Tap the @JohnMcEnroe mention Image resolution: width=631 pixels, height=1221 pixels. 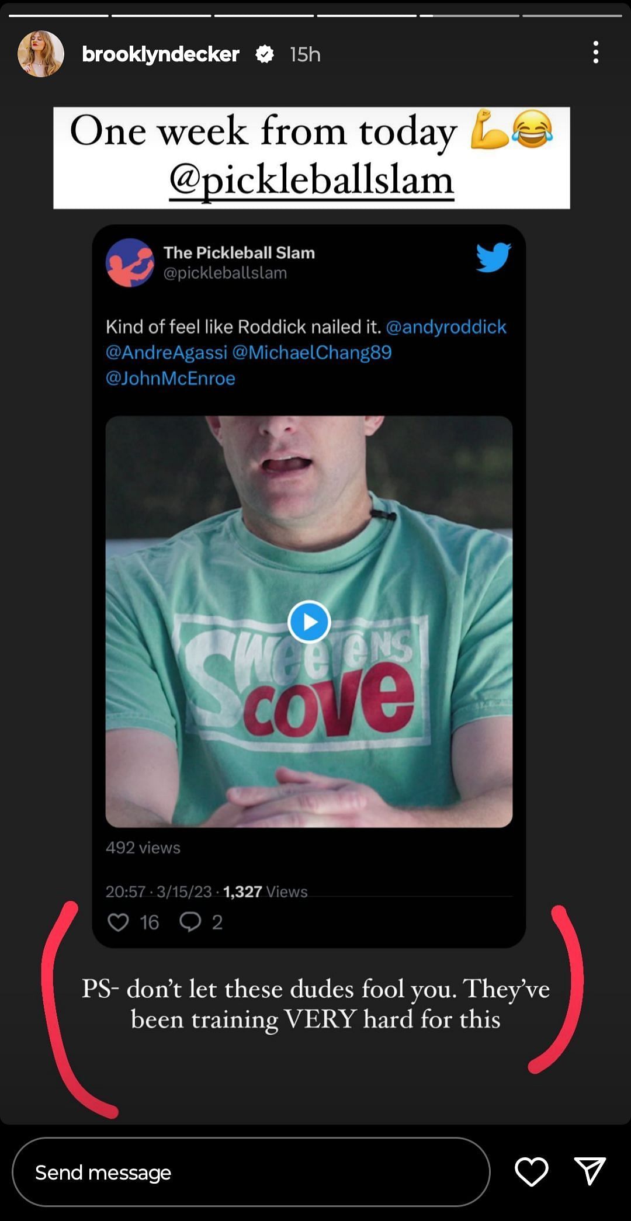pyautogui.click(x=171, y=378)
